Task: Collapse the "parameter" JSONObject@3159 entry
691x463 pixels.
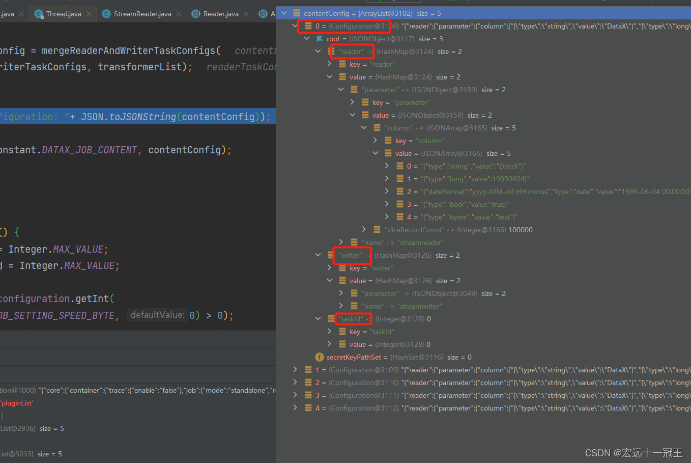Action: click(x=341, y=90)
